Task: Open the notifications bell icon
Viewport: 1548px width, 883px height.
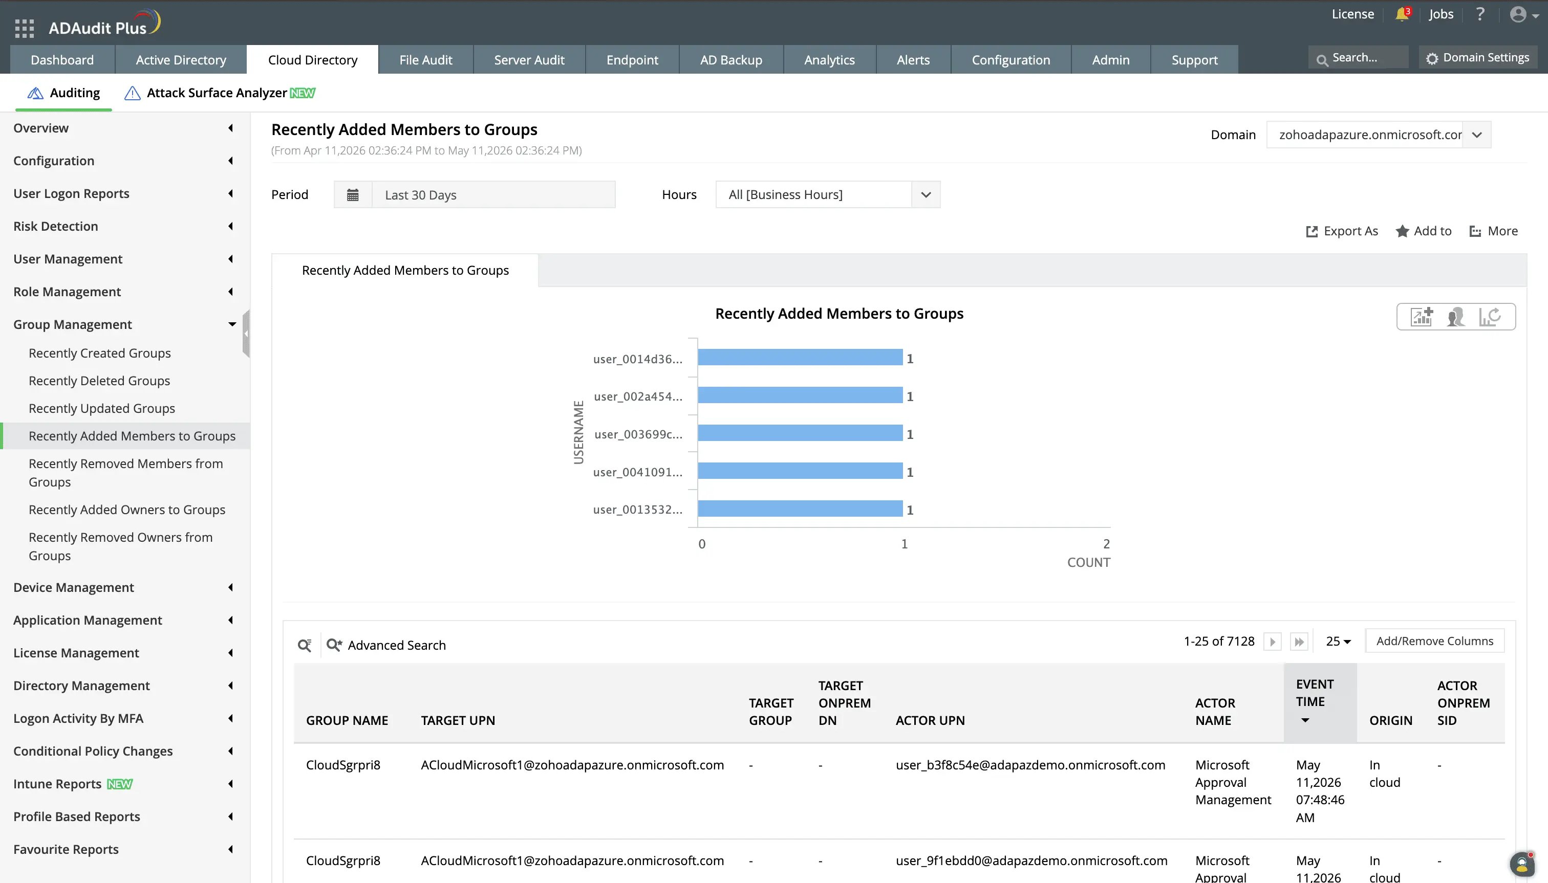Action: pyautogui.click(x=1402, y=14)
